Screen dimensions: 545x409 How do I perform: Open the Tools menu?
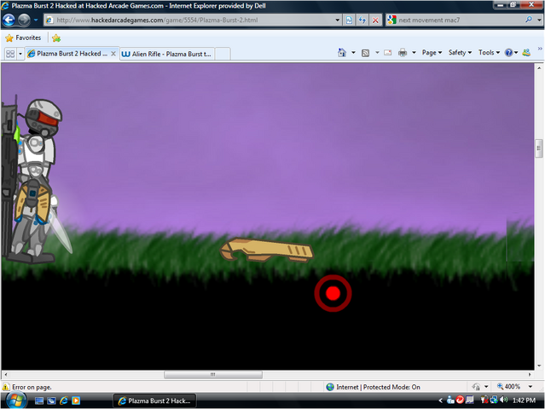[489, 53]
